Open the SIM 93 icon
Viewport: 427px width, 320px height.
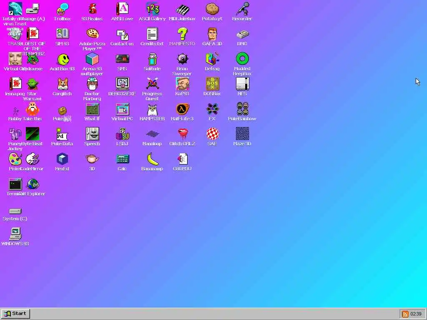(x=63, y=34)
